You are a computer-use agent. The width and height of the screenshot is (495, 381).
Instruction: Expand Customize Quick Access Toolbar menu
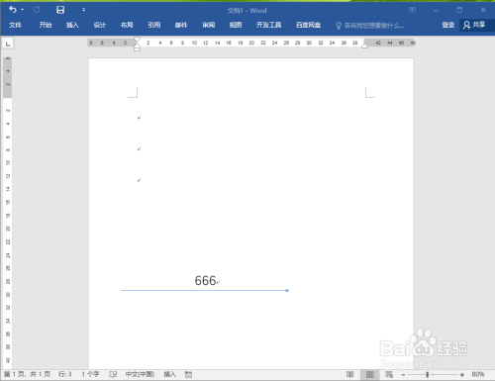83,10
